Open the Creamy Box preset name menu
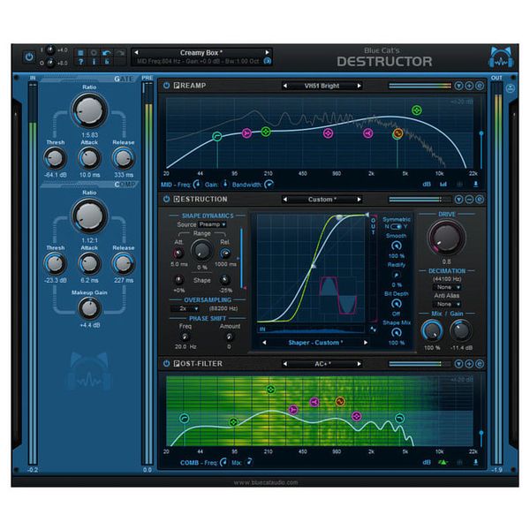 pos(201,53)
